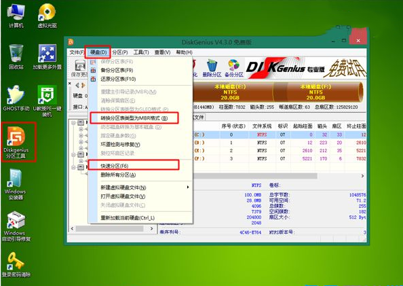Click the 磁头 column header
The width and height of the screenshot is (403, 286).
tap(322, 126)
